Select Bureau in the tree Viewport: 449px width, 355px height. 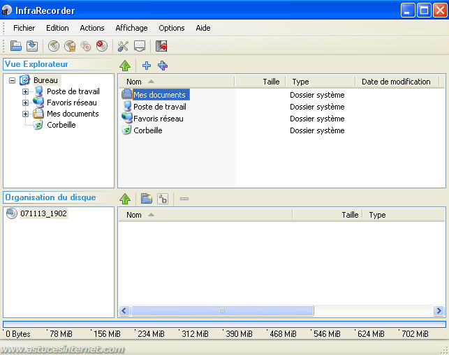45,80
